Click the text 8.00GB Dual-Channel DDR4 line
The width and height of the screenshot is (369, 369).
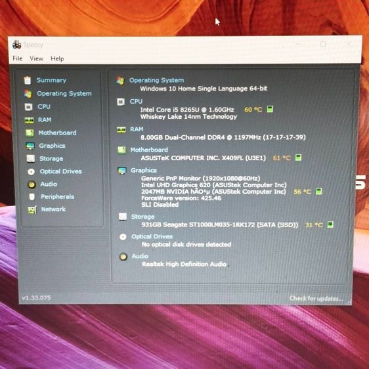[223, 137]
